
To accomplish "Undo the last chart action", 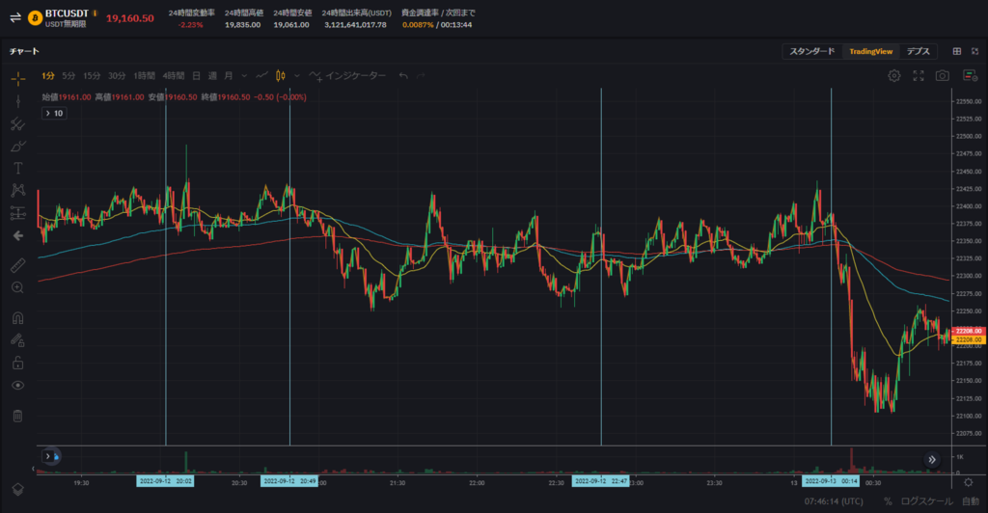I will click(x=403, y=75).
